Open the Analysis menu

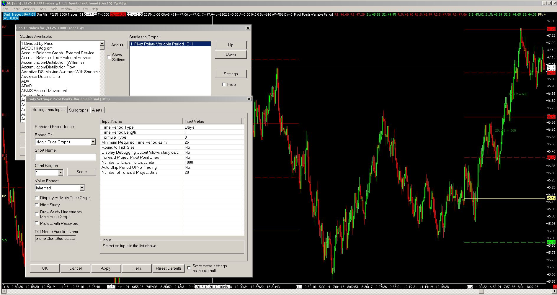(x=29, y=9)
